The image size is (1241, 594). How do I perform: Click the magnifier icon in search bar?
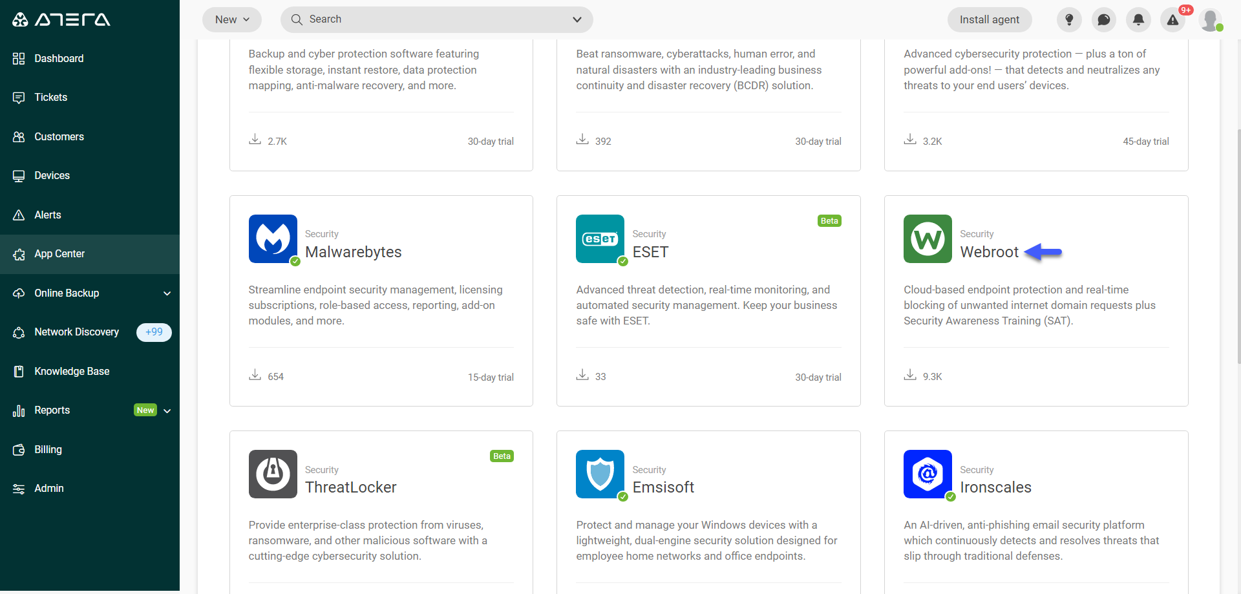pos(297,19)
